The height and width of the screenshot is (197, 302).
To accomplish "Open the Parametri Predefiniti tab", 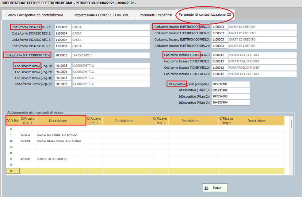I will point(156,15).
